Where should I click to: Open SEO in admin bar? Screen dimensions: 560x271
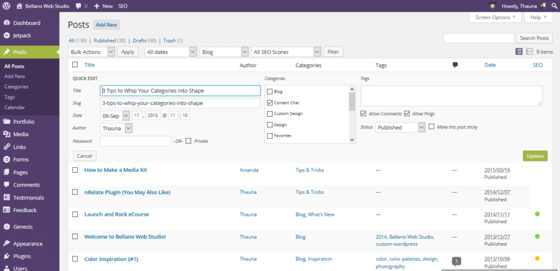123,6
